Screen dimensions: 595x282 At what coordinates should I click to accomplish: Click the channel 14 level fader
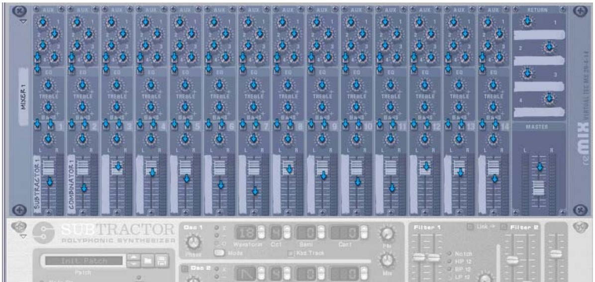coord(494,168)
